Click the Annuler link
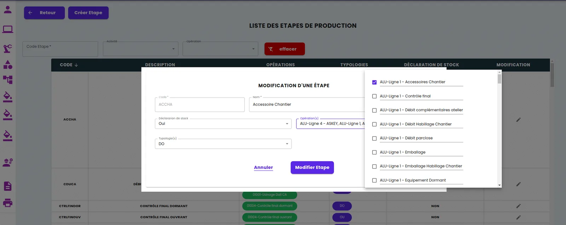The width and height of the screenshot is (566, 225). click(264, 167)
